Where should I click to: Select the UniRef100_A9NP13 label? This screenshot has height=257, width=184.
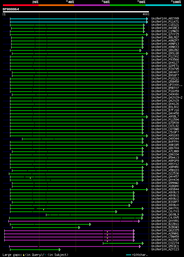(x=165, y=44)
